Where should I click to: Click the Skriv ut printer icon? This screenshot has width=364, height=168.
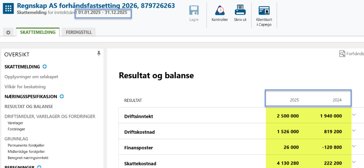240,10
